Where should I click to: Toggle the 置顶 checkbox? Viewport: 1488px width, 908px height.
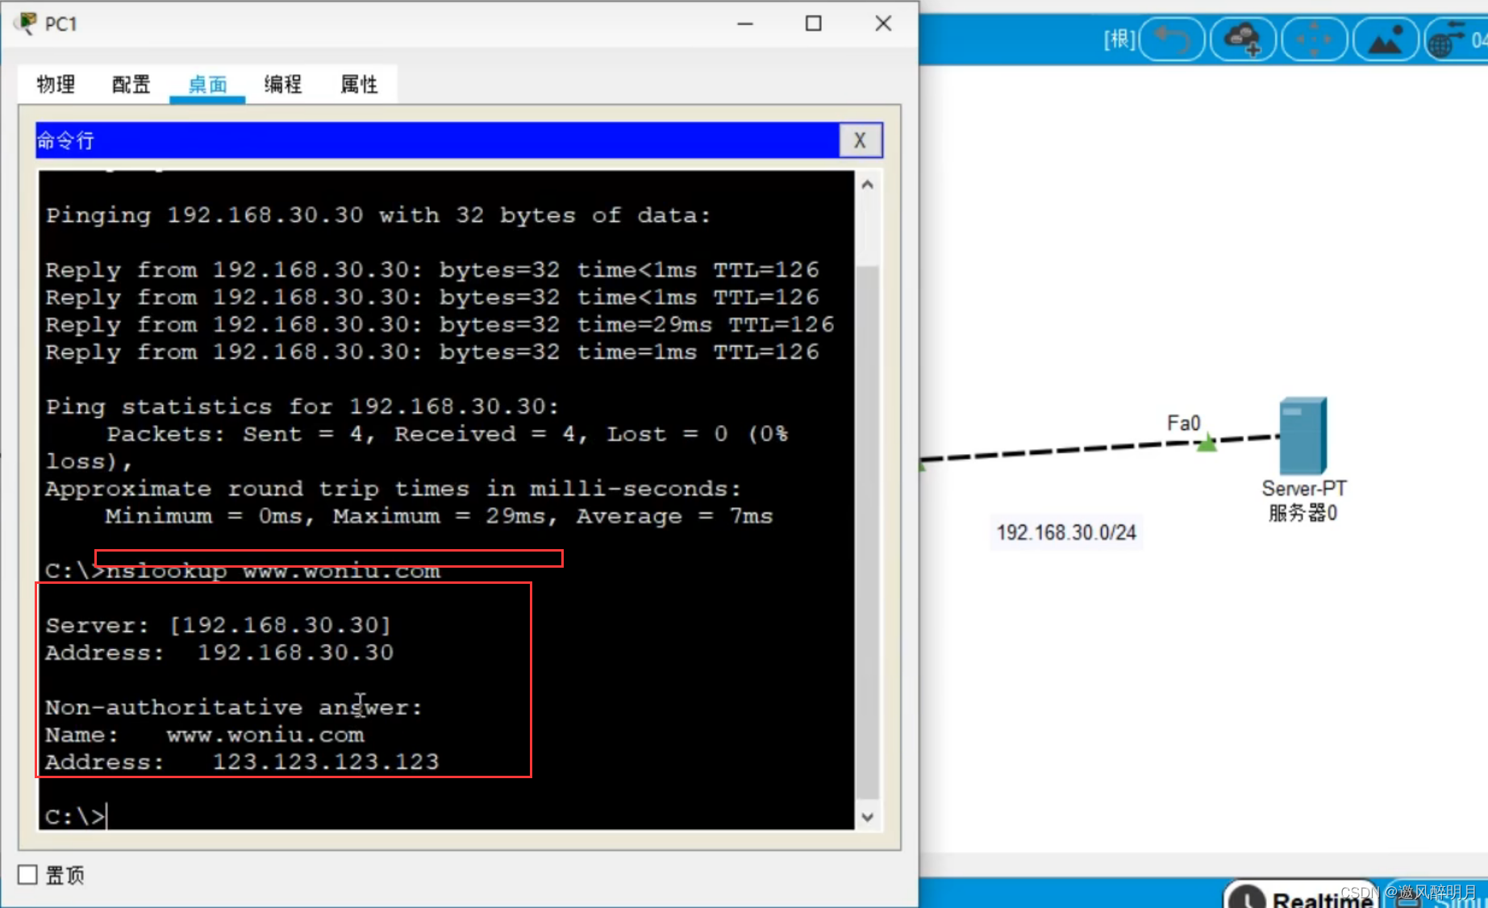[27, 875]
